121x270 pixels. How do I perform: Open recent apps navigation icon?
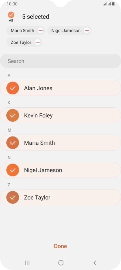pyautogui.click(x=27, y=263)
